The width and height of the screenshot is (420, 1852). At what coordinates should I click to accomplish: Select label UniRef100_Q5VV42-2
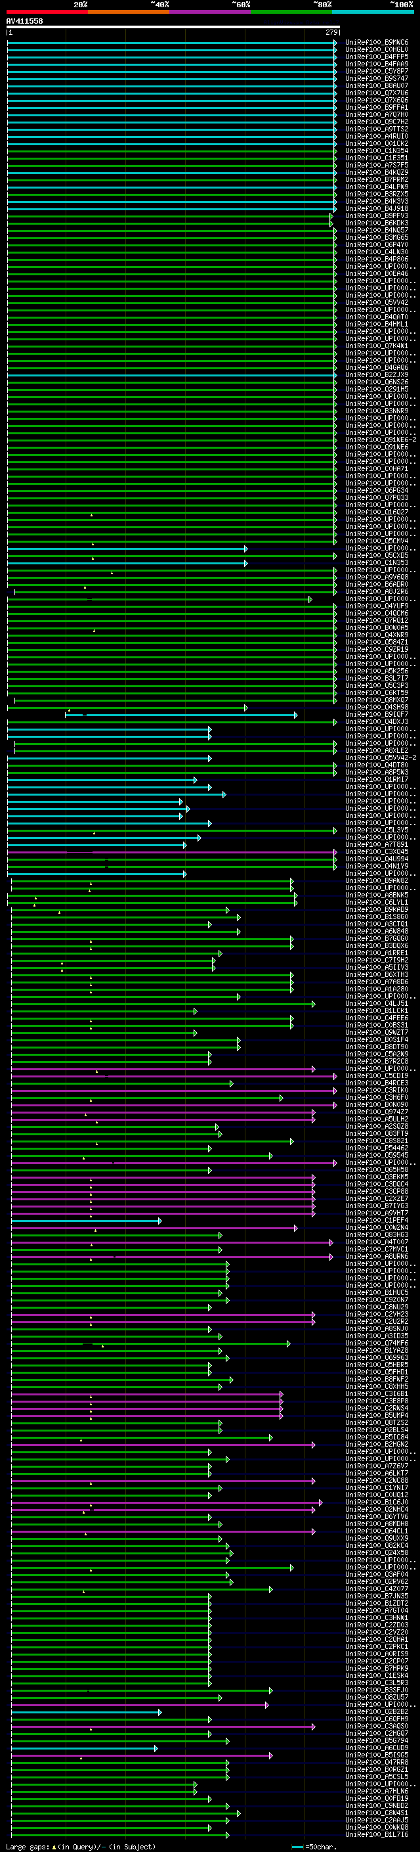381,757
